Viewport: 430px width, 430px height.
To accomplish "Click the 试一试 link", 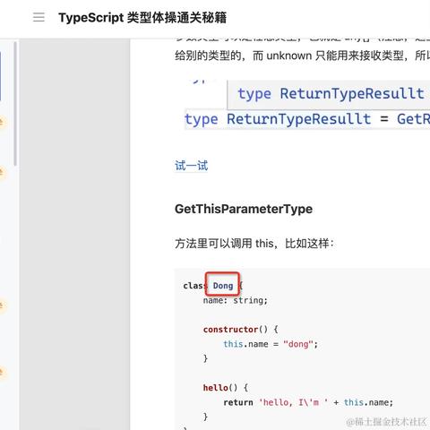I will [192, 166].
